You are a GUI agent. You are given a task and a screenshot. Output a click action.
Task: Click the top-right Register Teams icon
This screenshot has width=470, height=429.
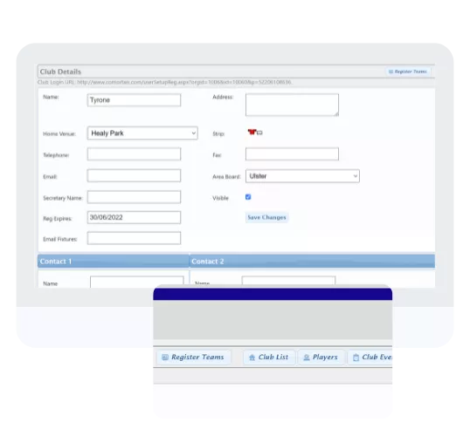click(x=391, y=71)
